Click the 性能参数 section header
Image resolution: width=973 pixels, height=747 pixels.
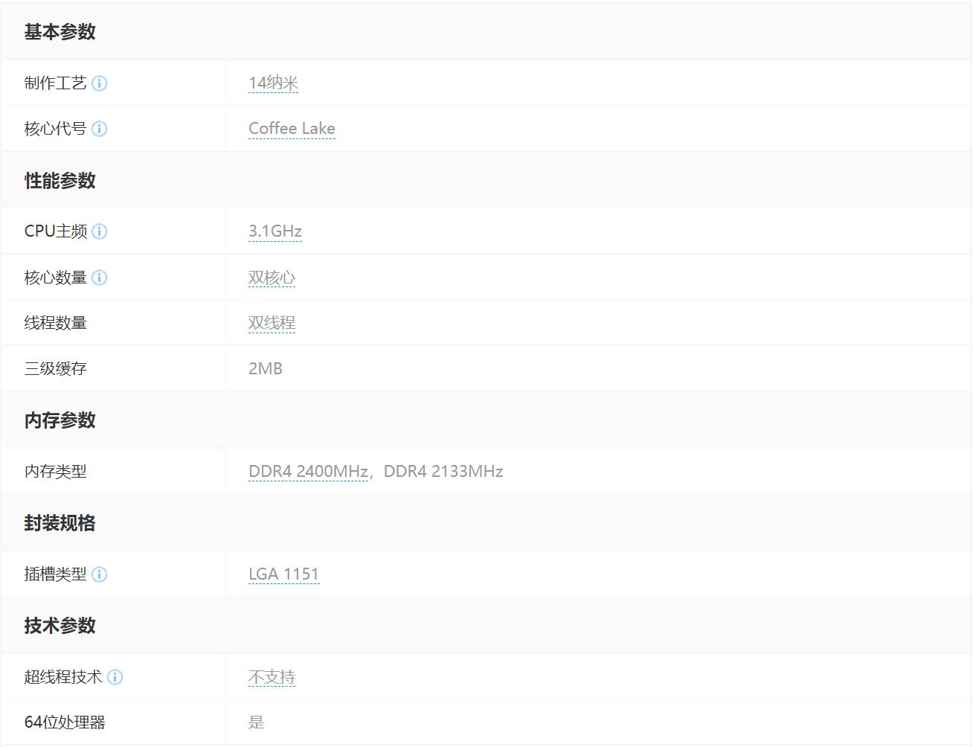click(x=60, y=181)
